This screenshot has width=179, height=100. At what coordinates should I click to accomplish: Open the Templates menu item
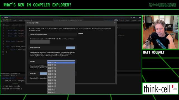click(x=27, y=20)
